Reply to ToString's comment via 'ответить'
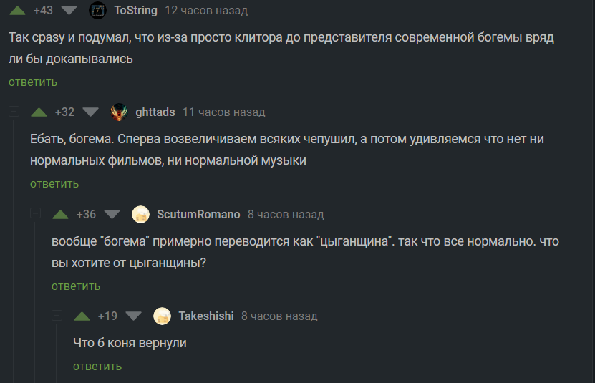This screenshot has width=595, height=383. click(33, 82)
